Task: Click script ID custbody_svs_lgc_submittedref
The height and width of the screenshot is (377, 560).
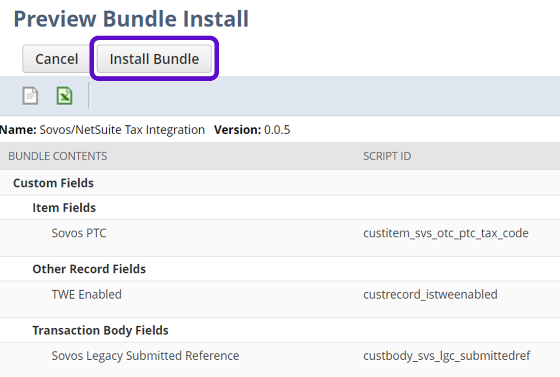Action: (447, 356)
